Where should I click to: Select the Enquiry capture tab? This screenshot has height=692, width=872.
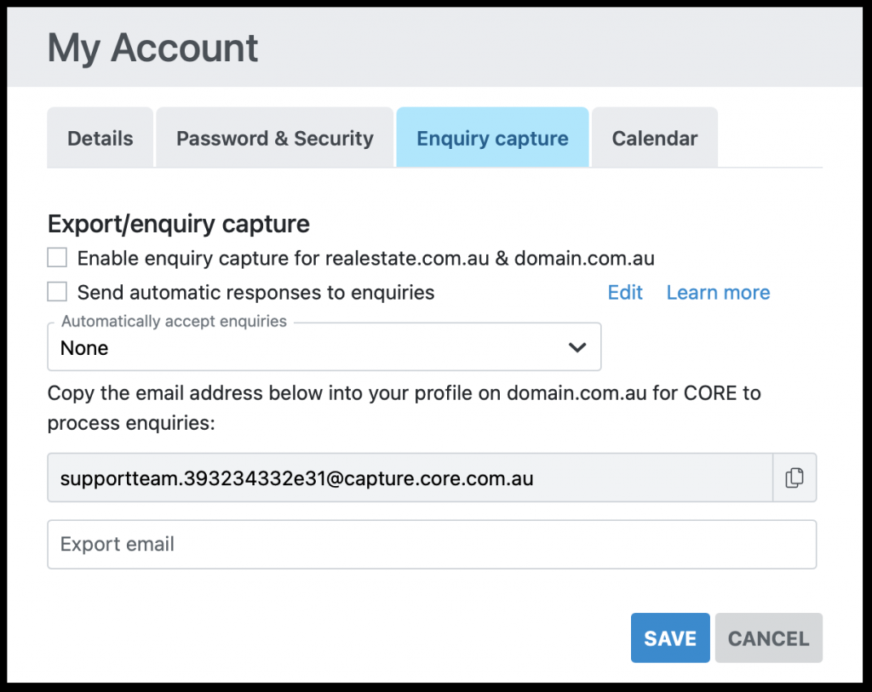(x=492, y=139)
